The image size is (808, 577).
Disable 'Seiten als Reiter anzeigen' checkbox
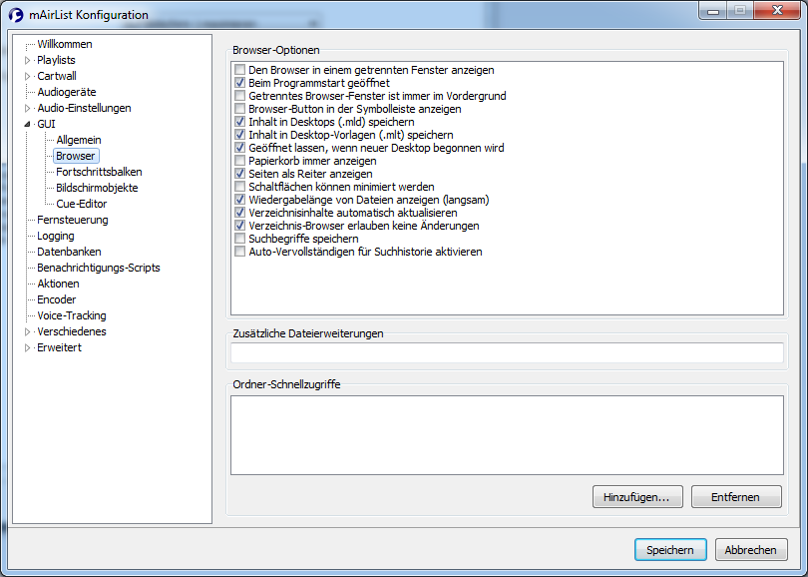[x=239, y=174]
